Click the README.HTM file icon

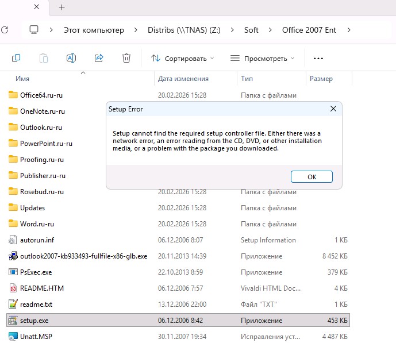tap(13, 288)
